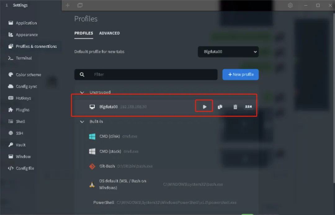Click the Profiles page heading
This screenshot has width=335, height=215.
[86, 19]
